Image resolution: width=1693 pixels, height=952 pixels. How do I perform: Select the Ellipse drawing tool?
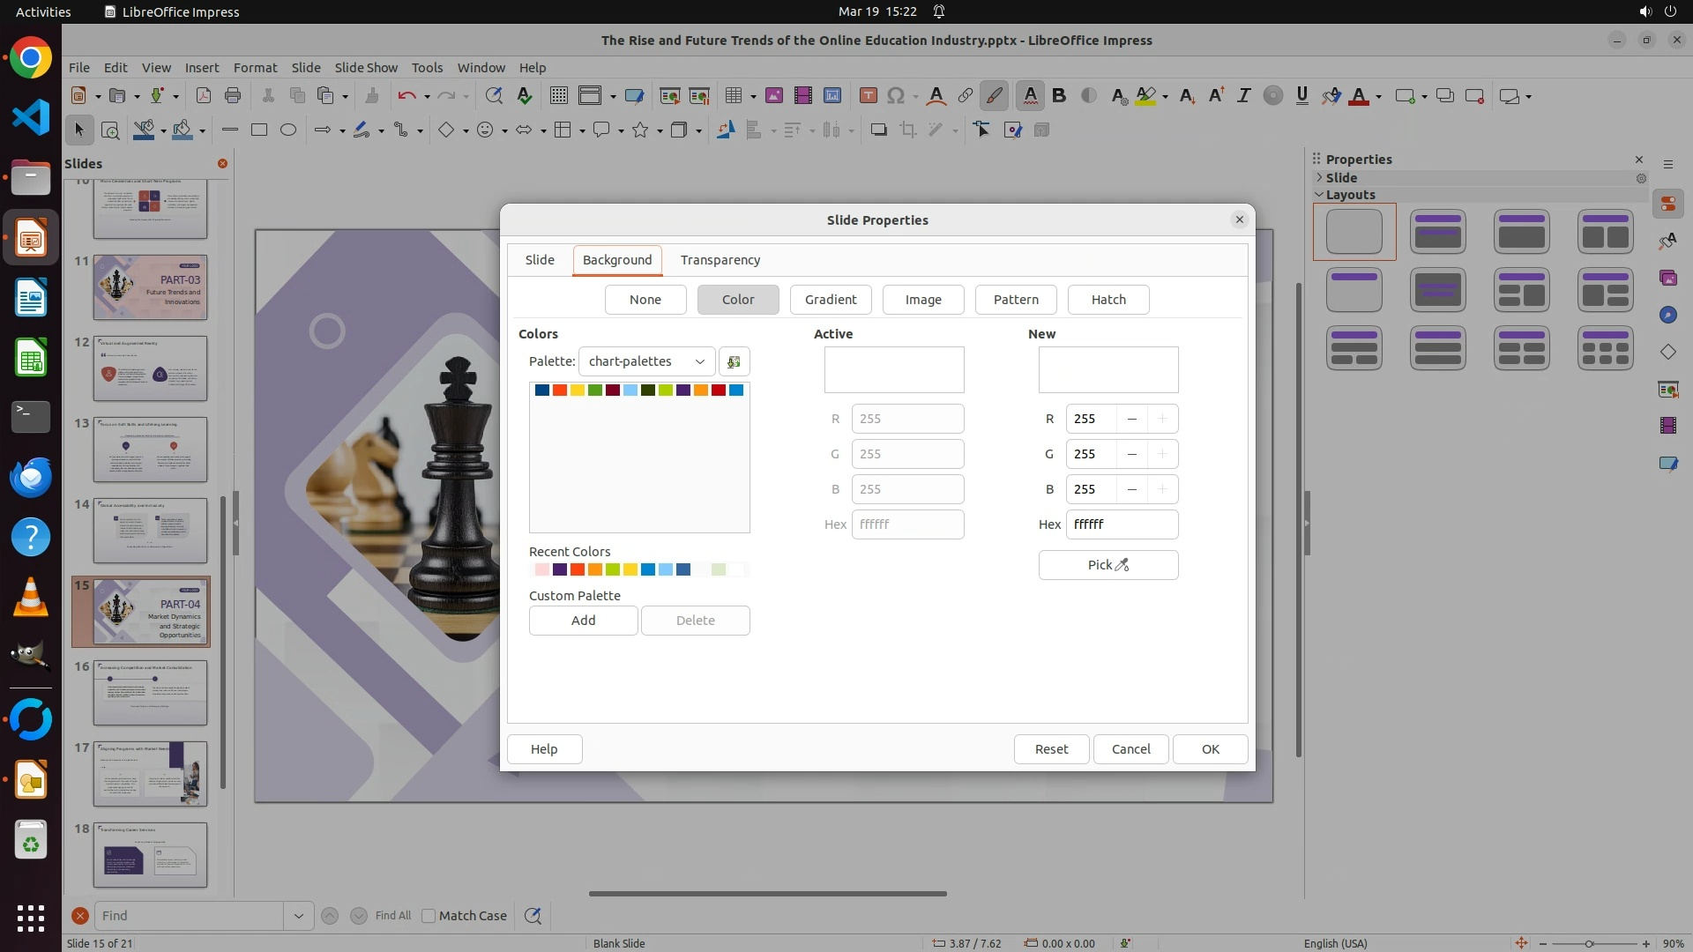(x=287, y=130)
